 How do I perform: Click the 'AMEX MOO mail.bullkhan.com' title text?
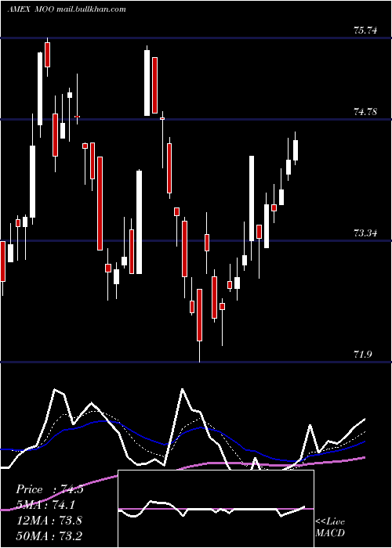(x=67, y=9)
